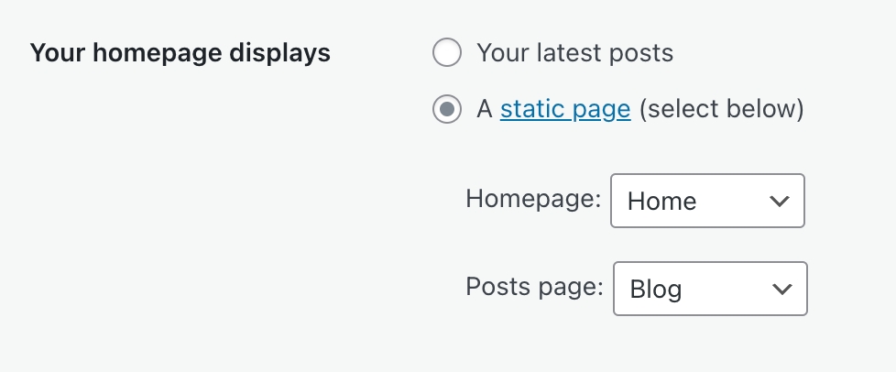Click the filled dot of the selected radio
Image resolution: width=896 pixels, height=372 pixels.
(x=446, y=110)
